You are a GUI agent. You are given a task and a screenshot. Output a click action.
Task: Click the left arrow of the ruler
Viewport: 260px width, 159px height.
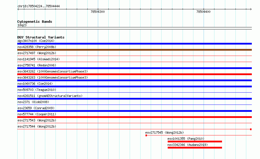[x=18, y=9]
